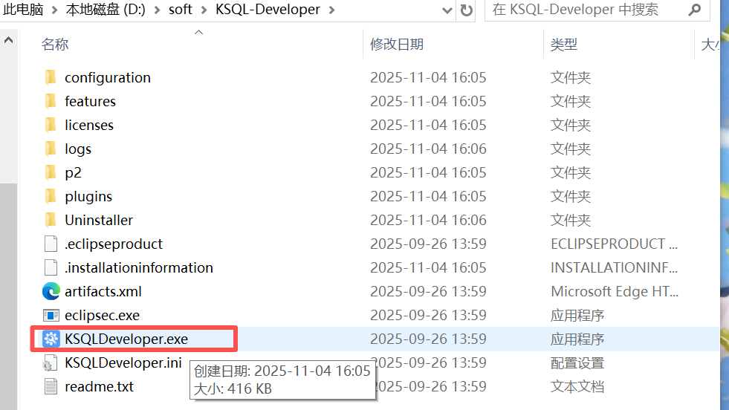Open the address bar history dropdown
This screenshot has height=410, width=729.
(446, 10)
